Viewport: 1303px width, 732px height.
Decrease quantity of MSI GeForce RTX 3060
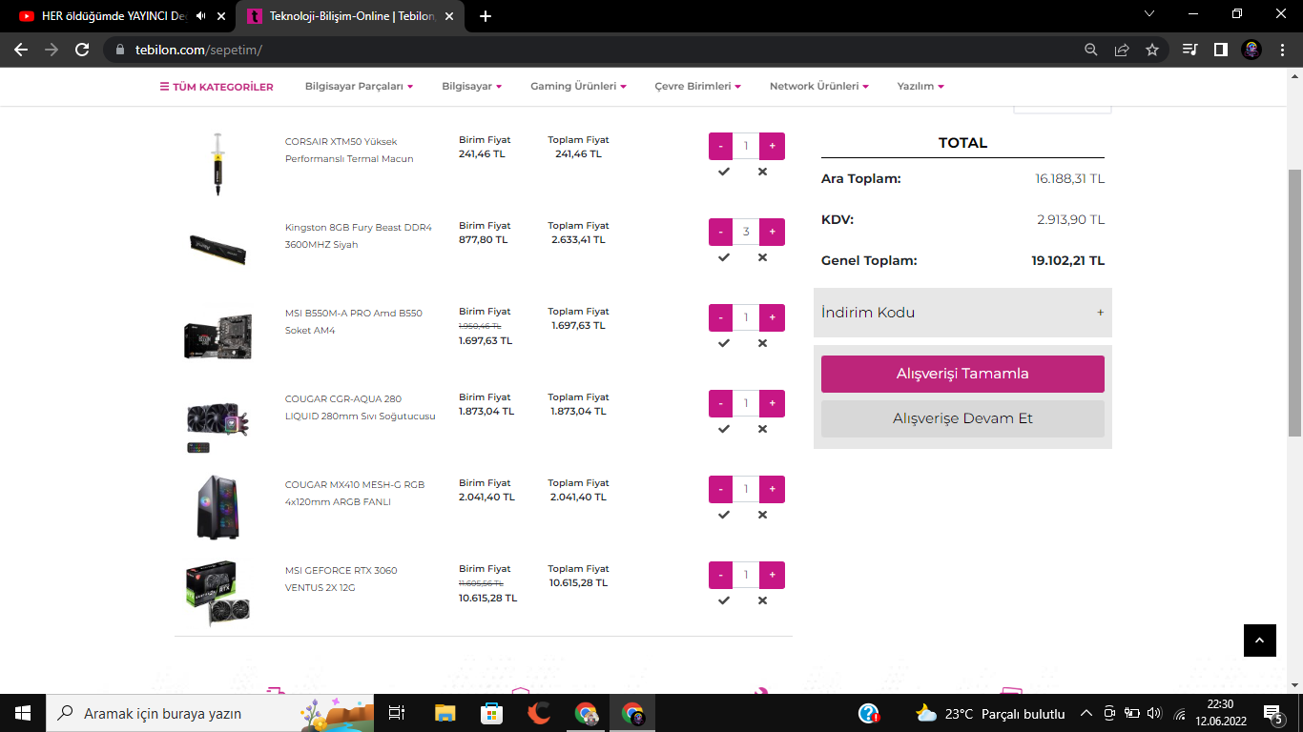tap(721, 575)
